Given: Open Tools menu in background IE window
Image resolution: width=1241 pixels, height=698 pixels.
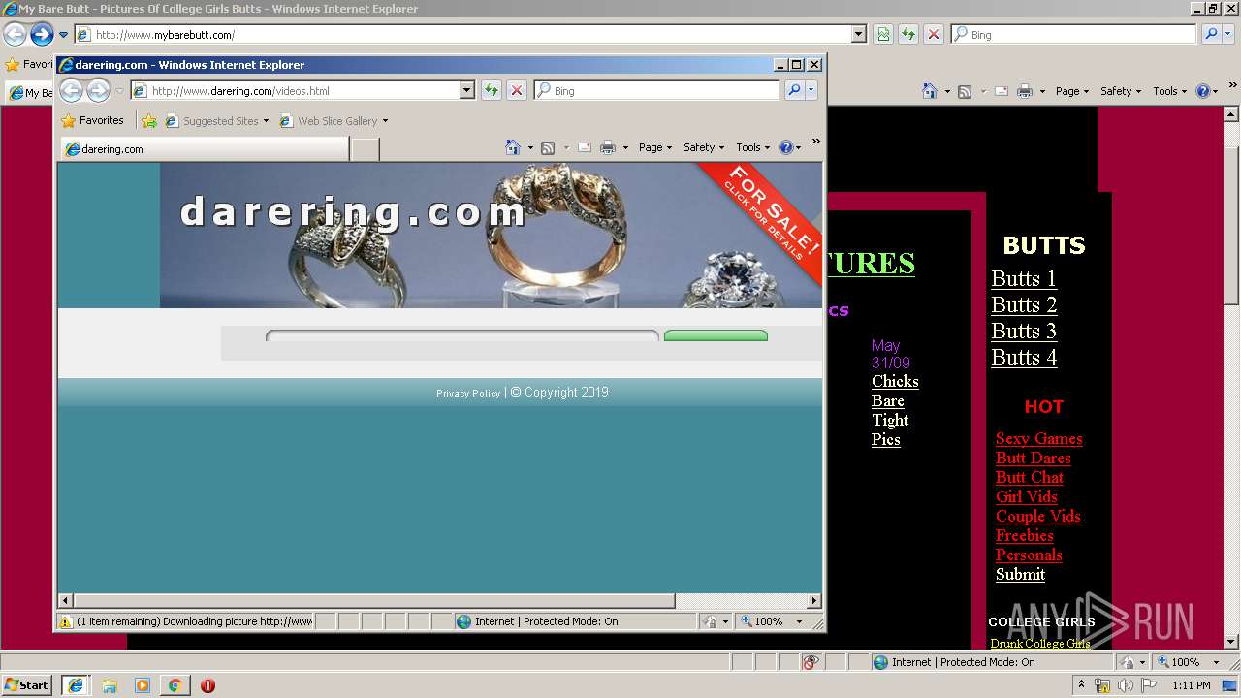Looking at the screenshot, I should 1170,91.
